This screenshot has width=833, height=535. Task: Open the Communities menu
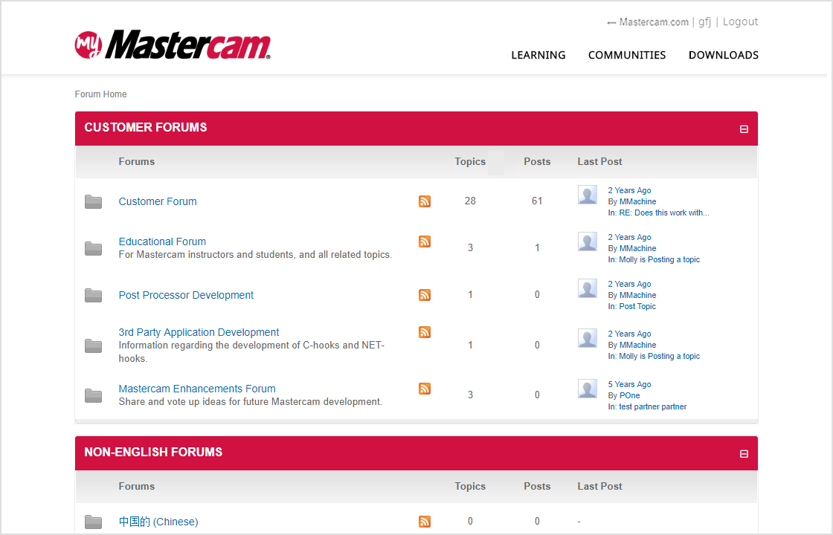(x=627, y=55)
